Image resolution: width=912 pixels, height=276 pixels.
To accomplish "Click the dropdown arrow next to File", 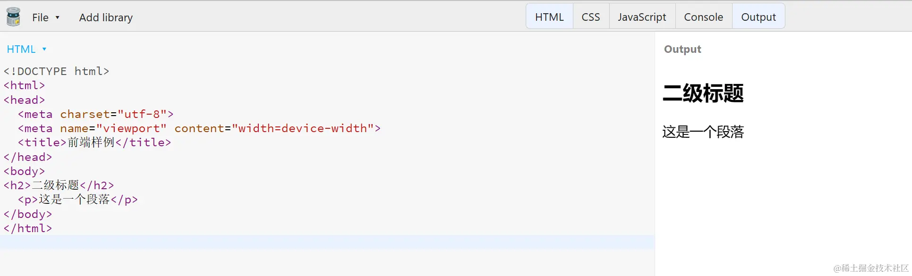I will click(x=58, y=17).
